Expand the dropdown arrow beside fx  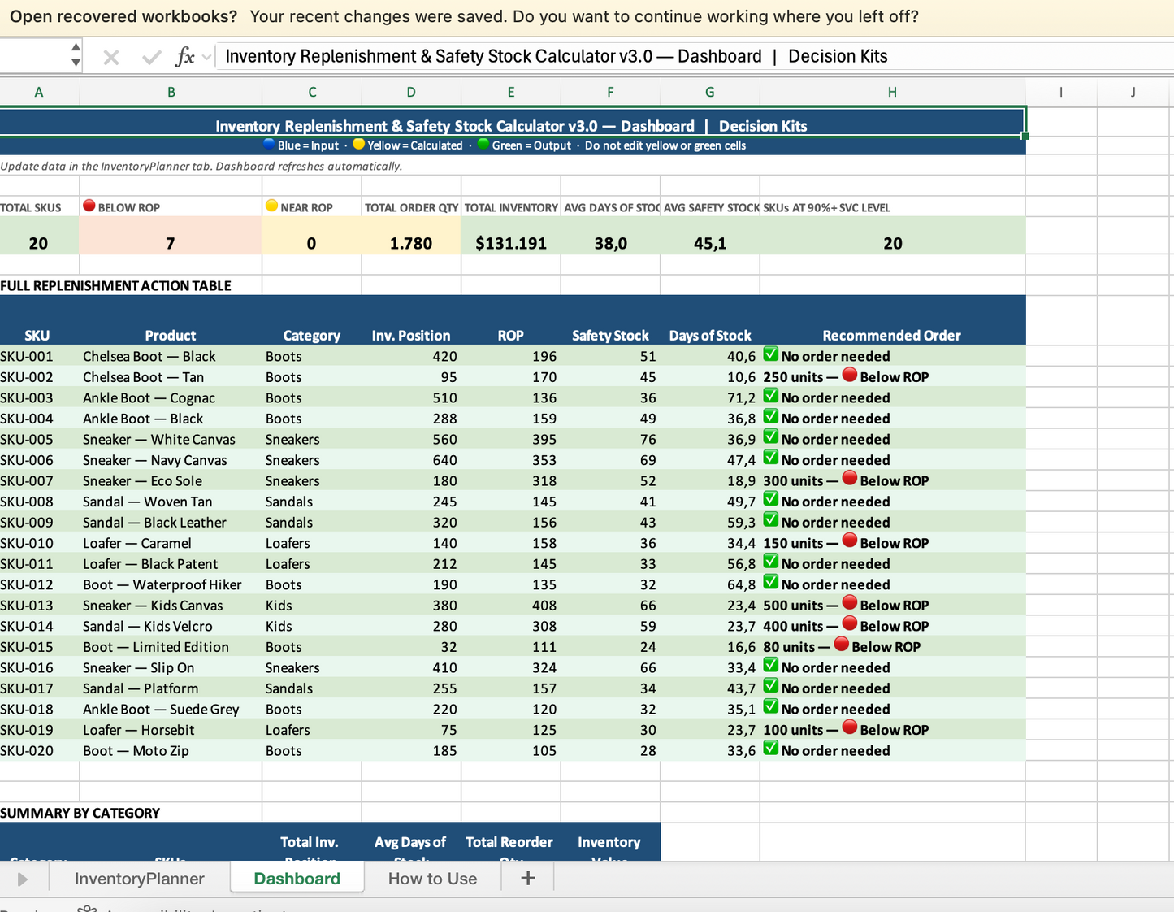[206, 57]
